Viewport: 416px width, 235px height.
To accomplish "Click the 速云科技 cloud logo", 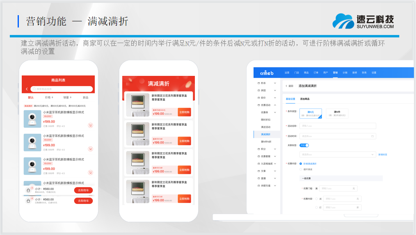I will [343, 21].
